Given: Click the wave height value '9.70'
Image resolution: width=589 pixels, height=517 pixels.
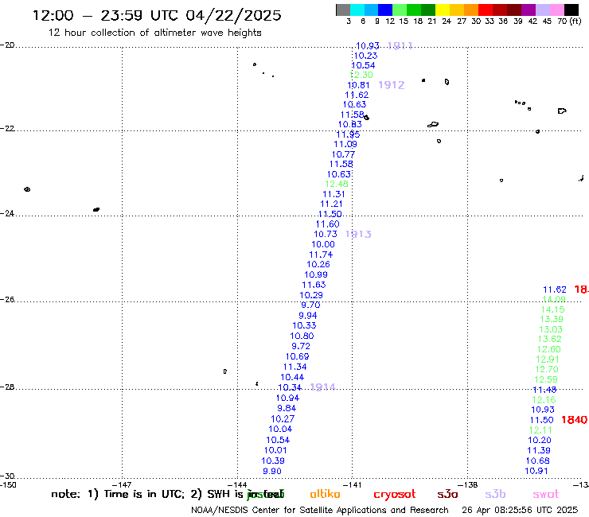Looking at the screenshot, I should 310,305.
